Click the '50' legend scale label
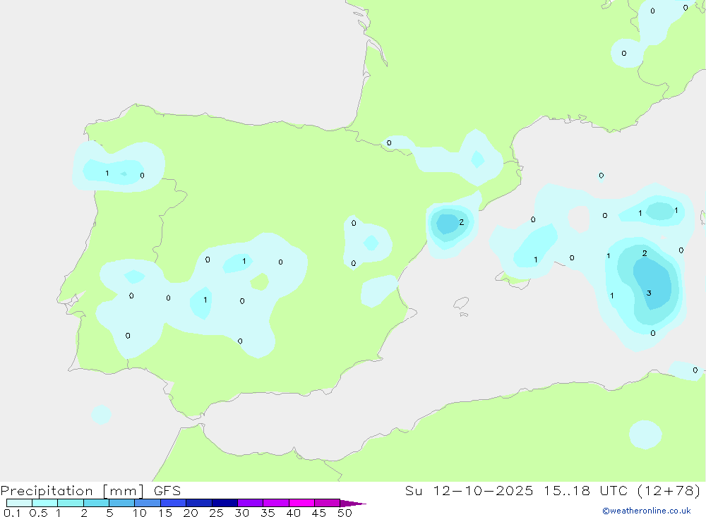 (345, 513)
